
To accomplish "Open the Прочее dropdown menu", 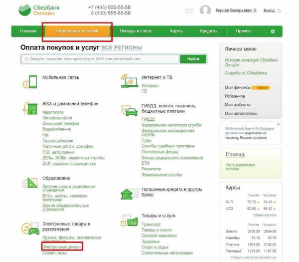I will (x=245, y=31).
